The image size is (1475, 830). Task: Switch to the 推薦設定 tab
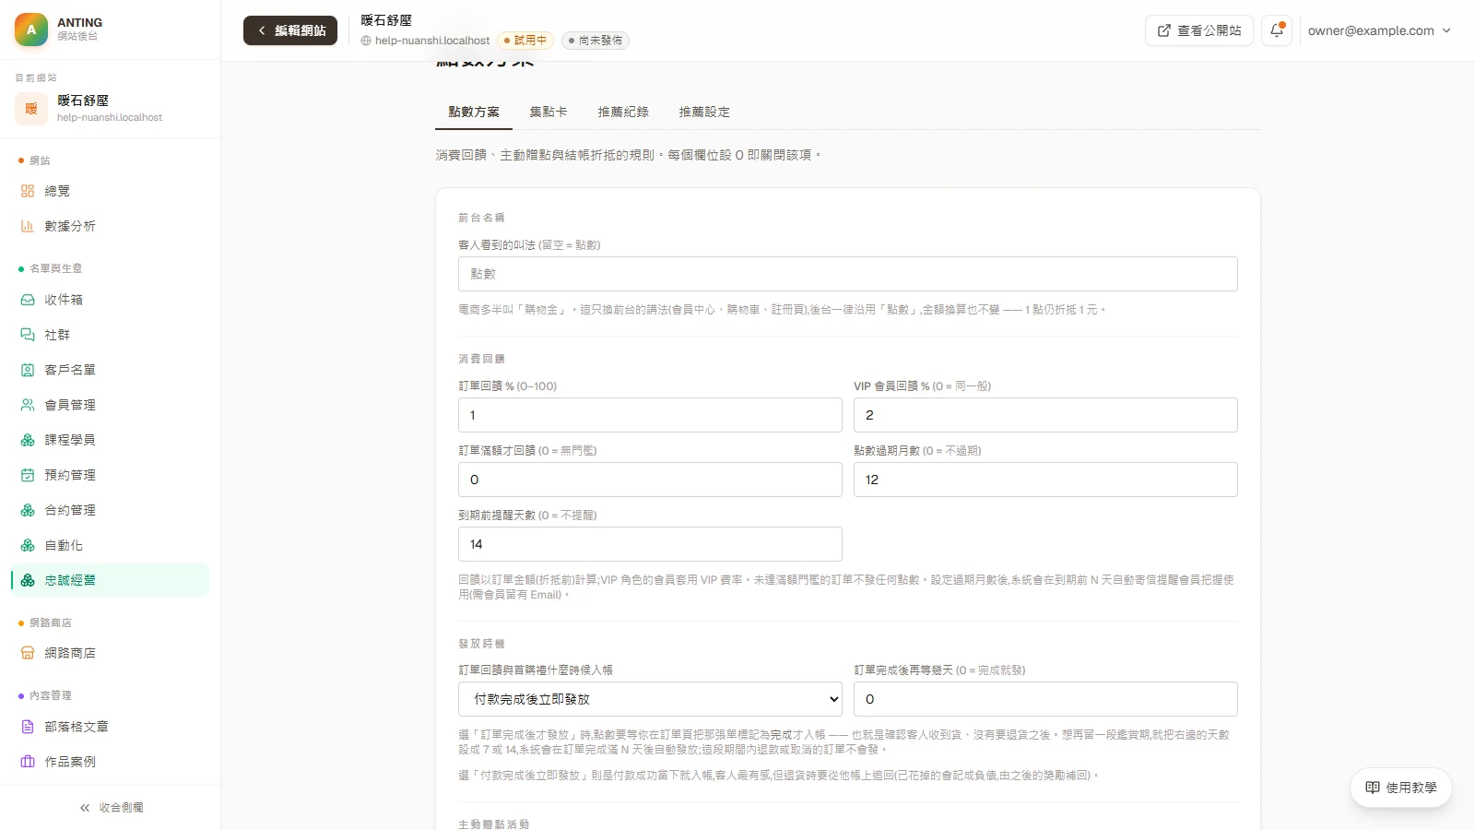coord(704,112)
